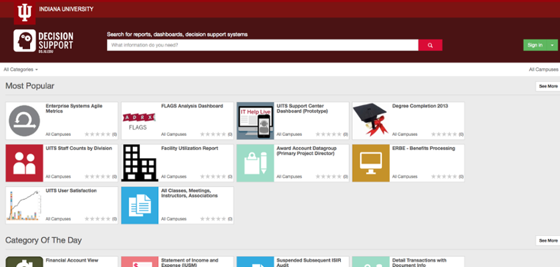Open the Sign in dropdown arrow
Image resolution: width=560 pixels, height=267 pixels.
pyautogui.click(x=553, y=45)
